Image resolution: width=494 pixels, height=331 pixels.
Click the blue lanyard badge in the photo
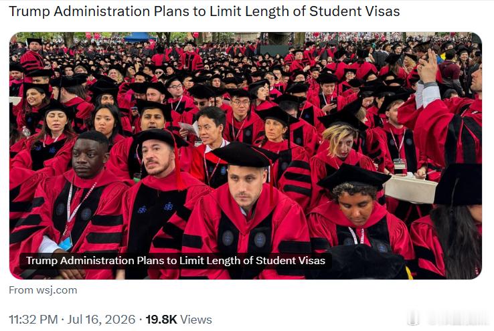pos(65,243)
